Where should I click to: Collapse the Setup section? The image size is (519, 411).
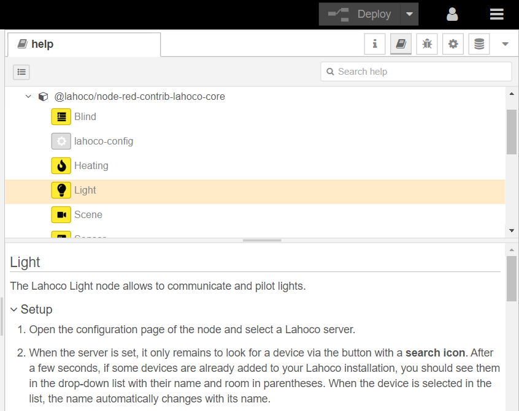(x=14, y=309)
